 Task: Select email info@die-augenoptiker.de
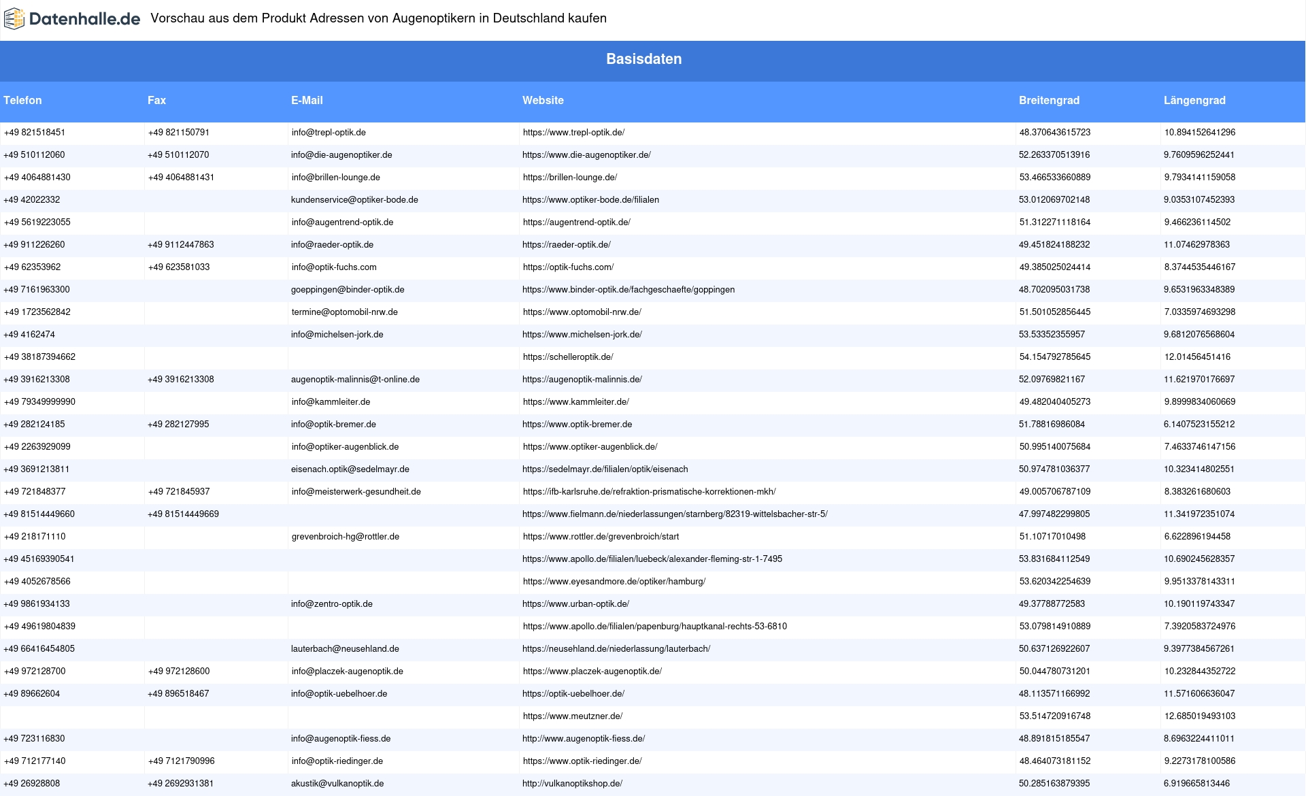(x=341, y=155)
